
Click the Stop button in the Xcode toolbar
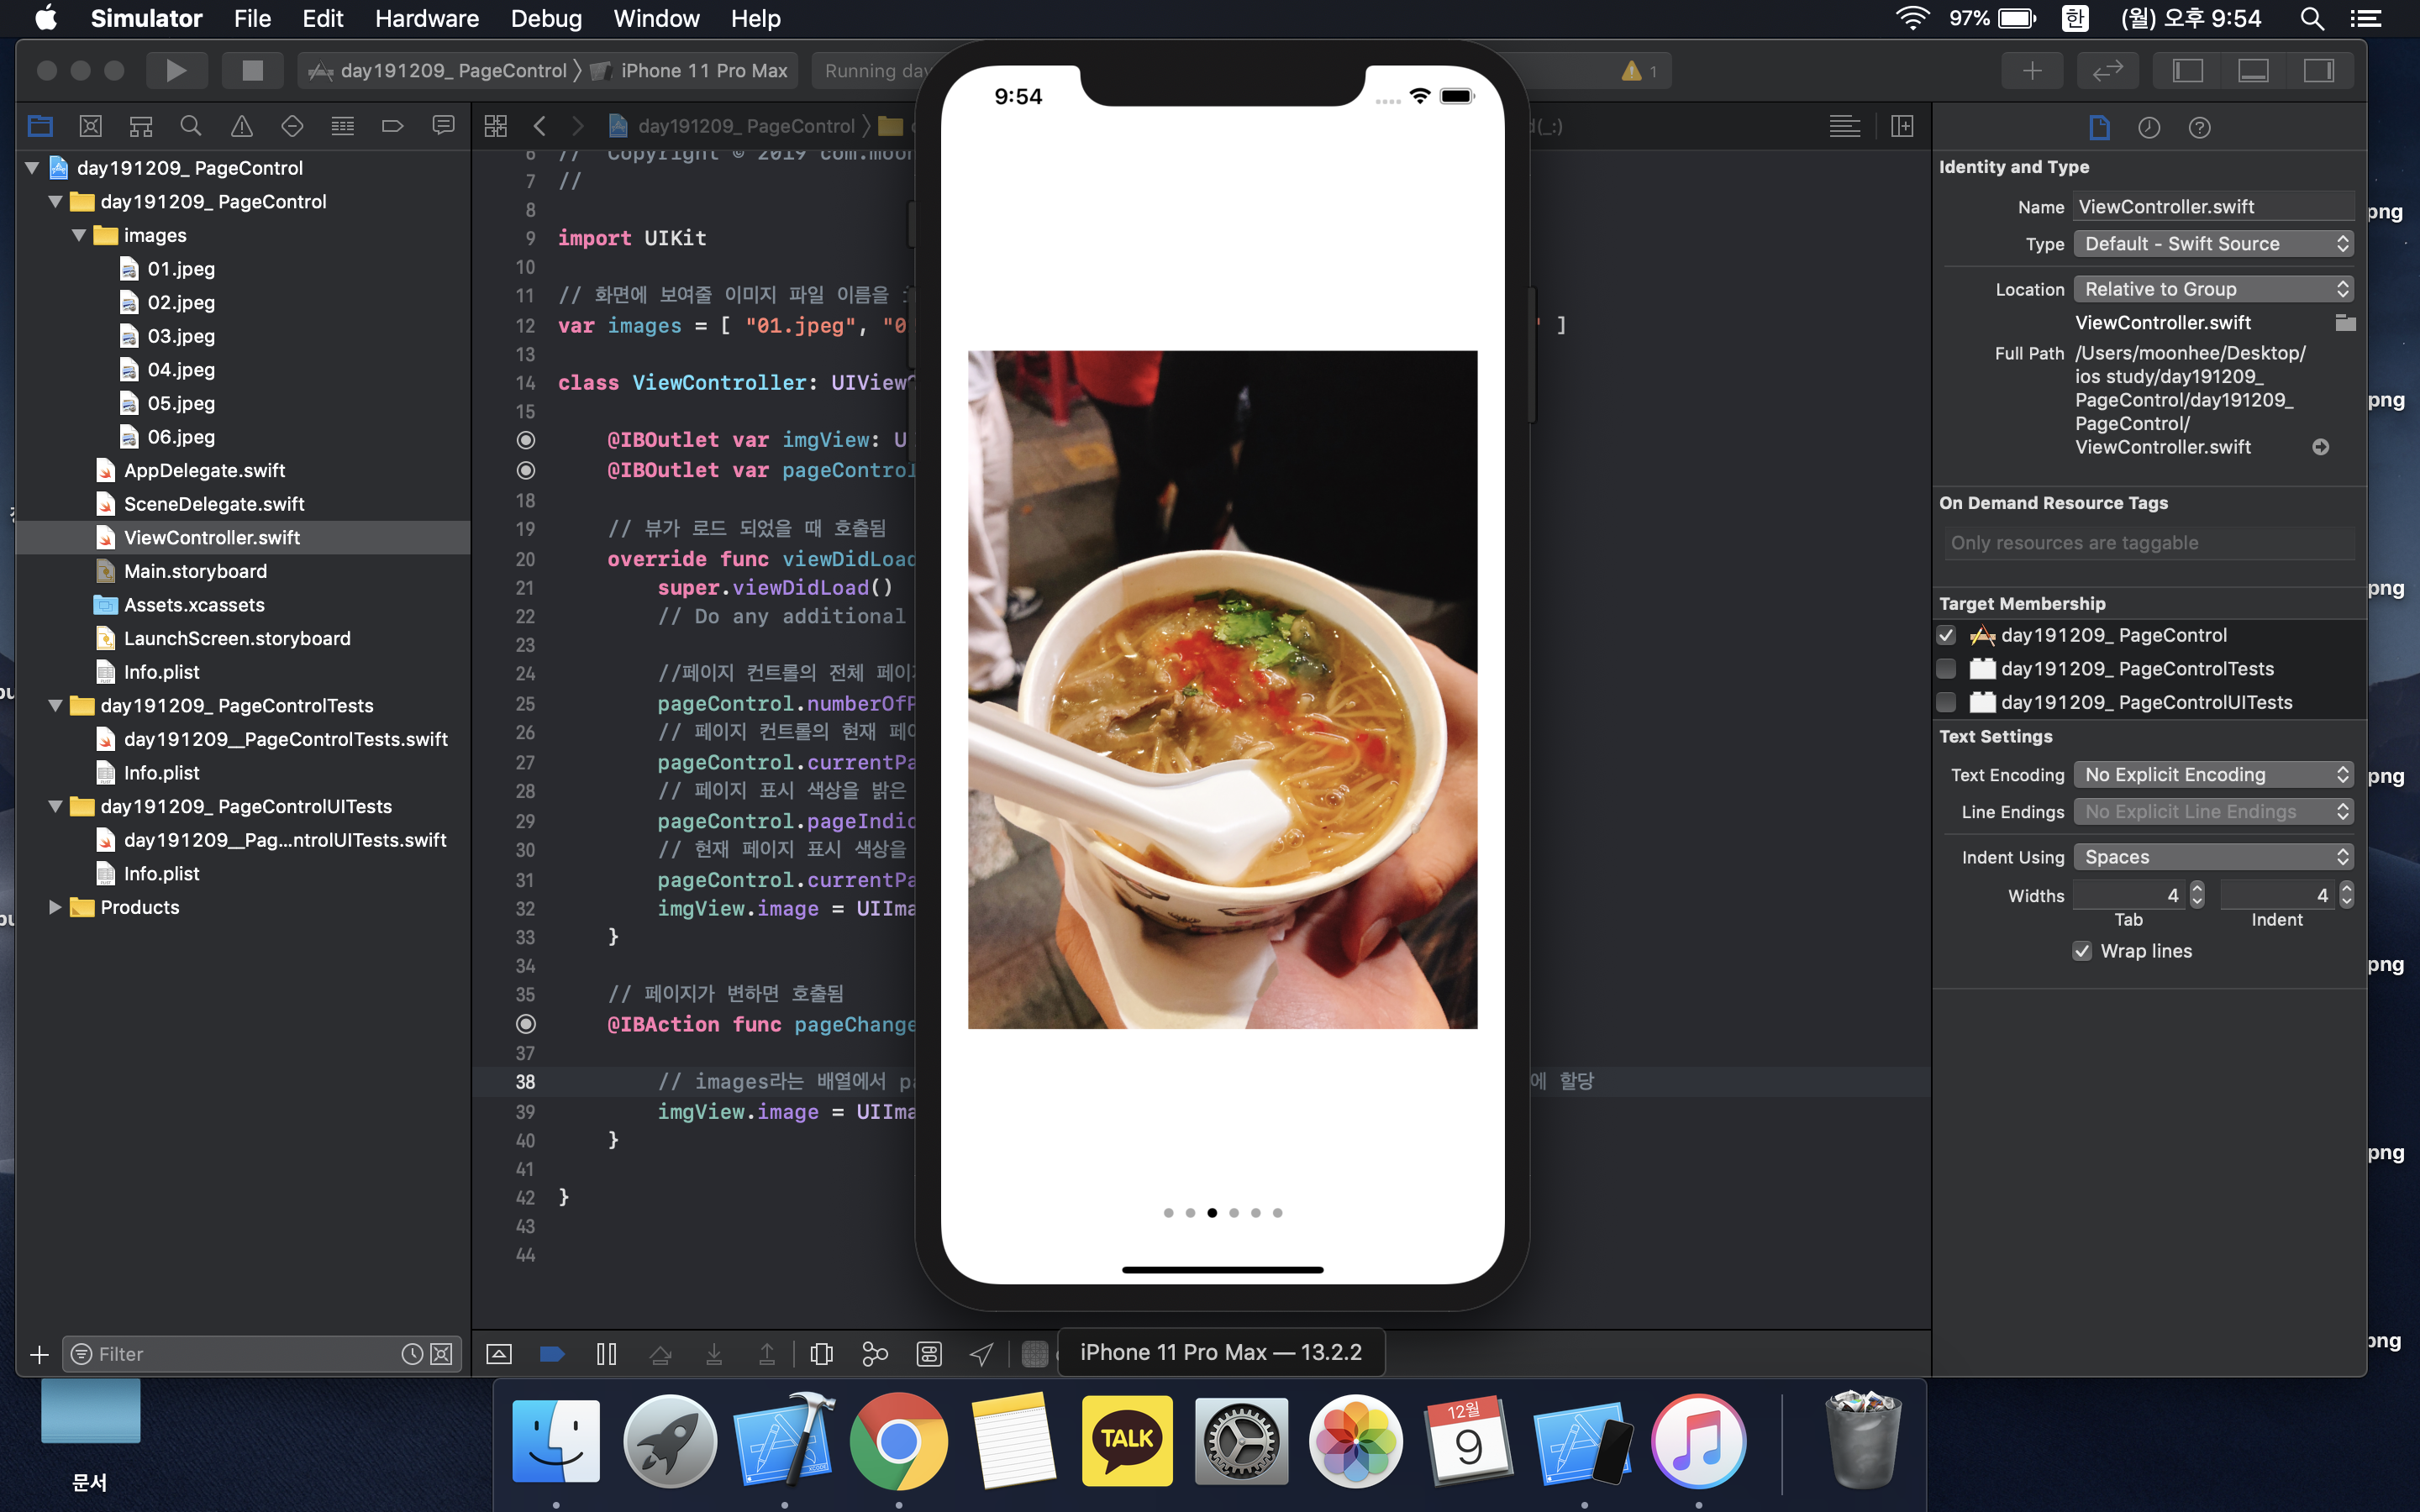click(252, 70)
